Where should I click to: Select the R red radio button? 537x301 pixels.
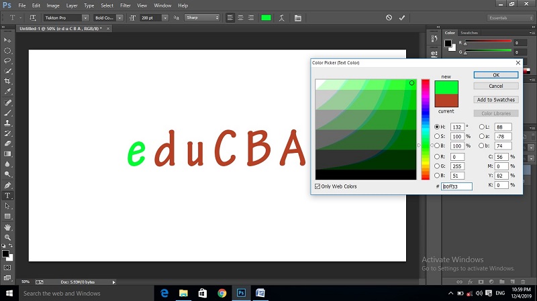(437, 157)
